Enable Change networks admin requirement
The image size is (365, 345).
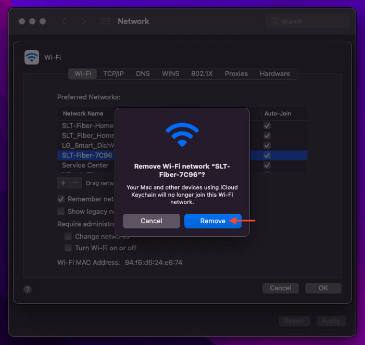(x=68, y=236)
